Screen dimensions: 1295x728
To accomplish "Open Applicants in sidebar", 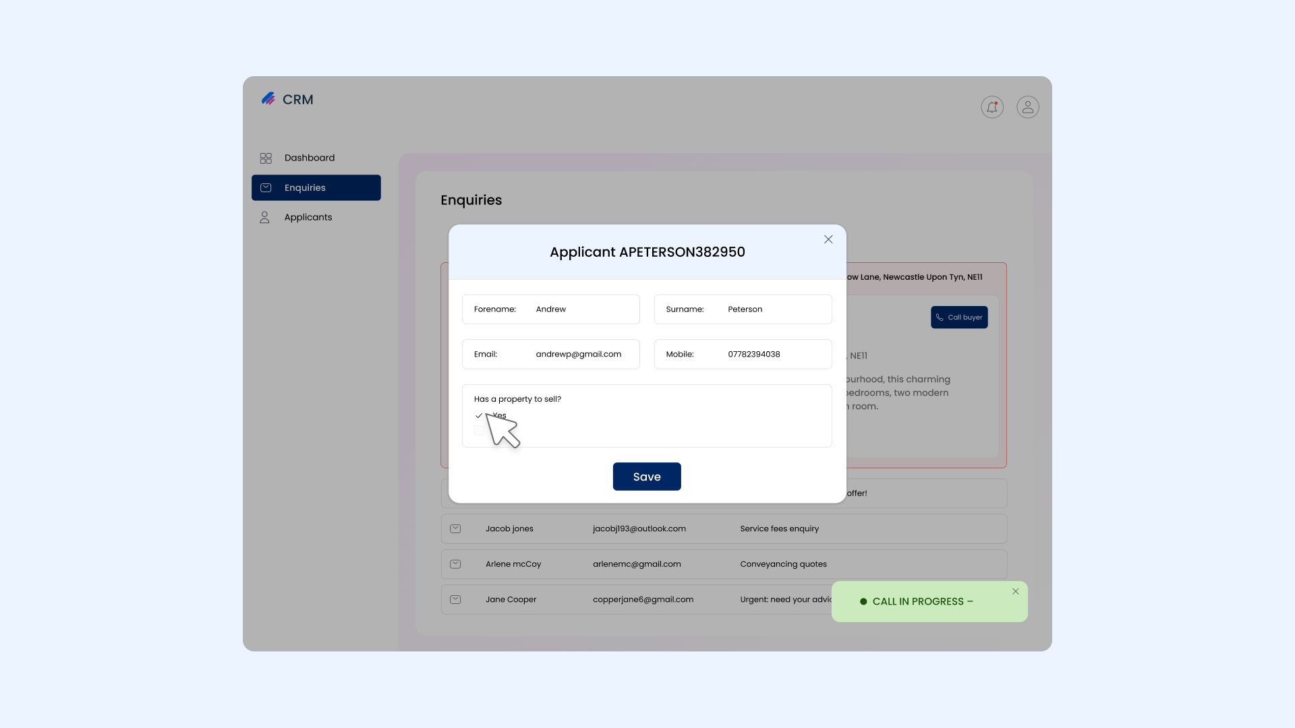I will tap(308, 217).
